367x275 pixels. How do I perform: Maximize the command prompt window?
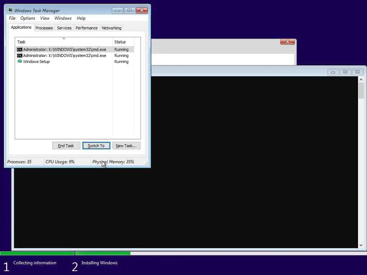click(345, 72)
